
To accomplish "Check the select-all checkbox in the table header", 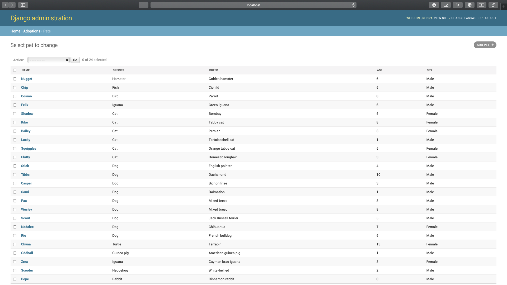I will [x=15, y=70].
